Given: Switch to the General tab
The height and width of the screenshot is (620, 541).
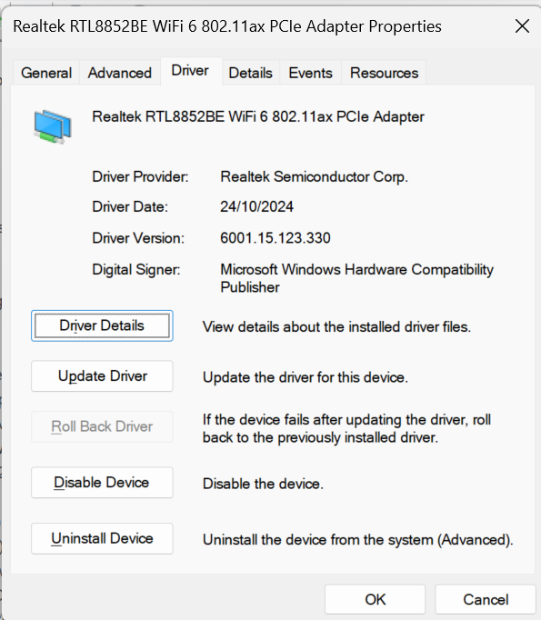Looking at the screenshot, I should (46, 73).
